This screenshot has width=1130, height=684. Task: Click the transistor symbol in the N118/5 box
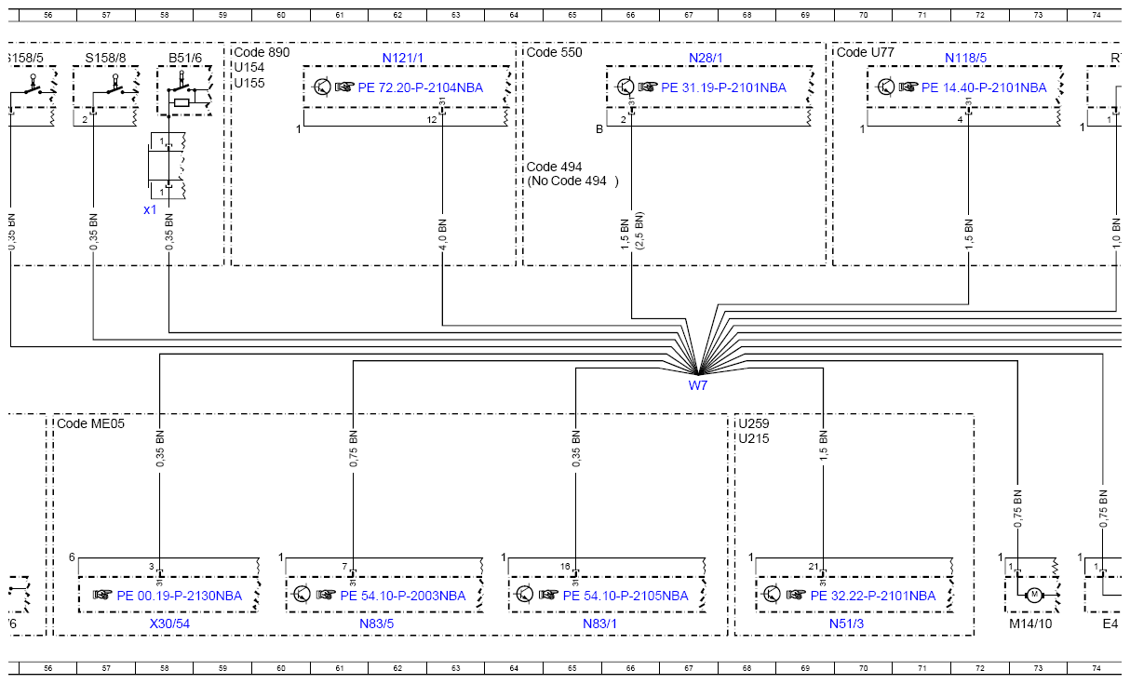[885, 87]
